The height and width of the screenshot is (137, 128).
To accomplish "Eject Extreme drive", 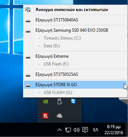I will (x=75, y=56).
